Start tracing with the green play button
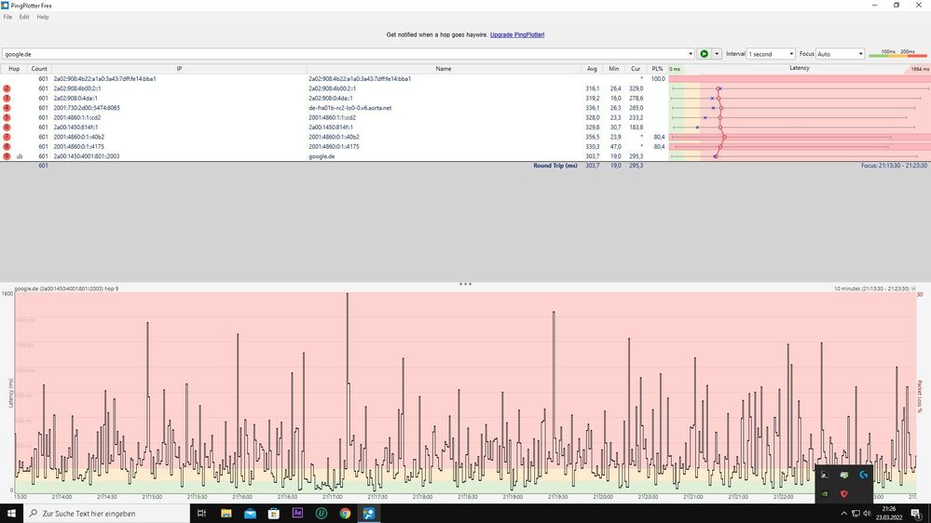This screenshot has height=523, width=931. point(704,54)
